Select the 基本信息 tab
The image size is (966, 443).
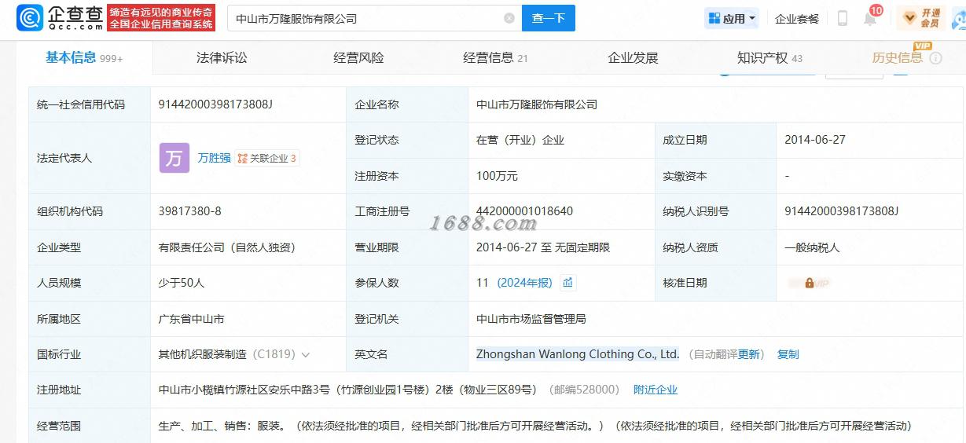[83, 57]
